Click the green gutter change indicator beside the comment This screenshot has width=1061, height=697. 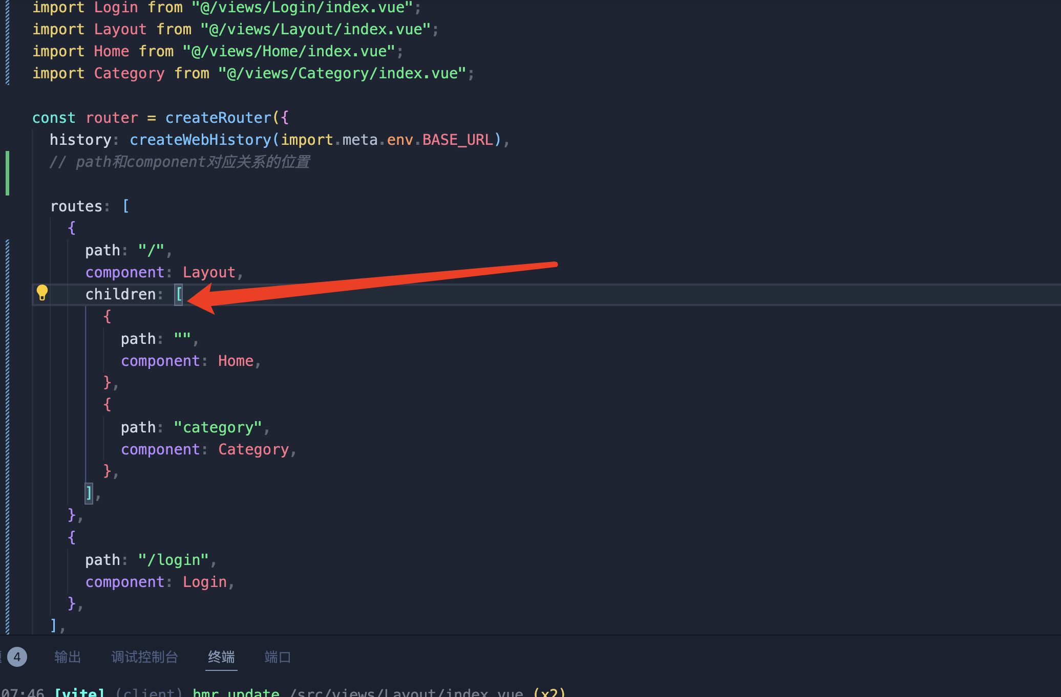(7, 173)
